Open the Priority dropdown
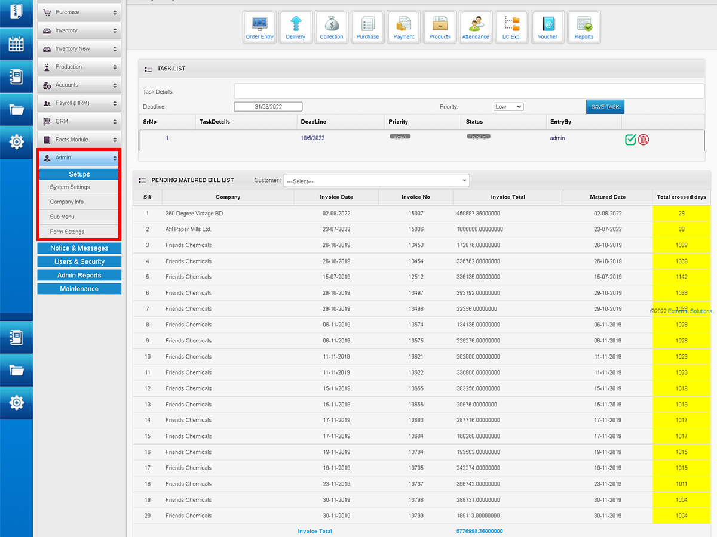Image resolution: width=717 pixels, height=537 pixels. (x=508, y=107)
